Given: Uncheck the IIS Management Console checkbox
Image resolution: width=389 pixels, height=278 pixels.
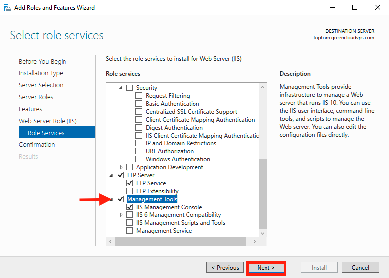Looking at the screenshot, I should click(x=130, y=207).
